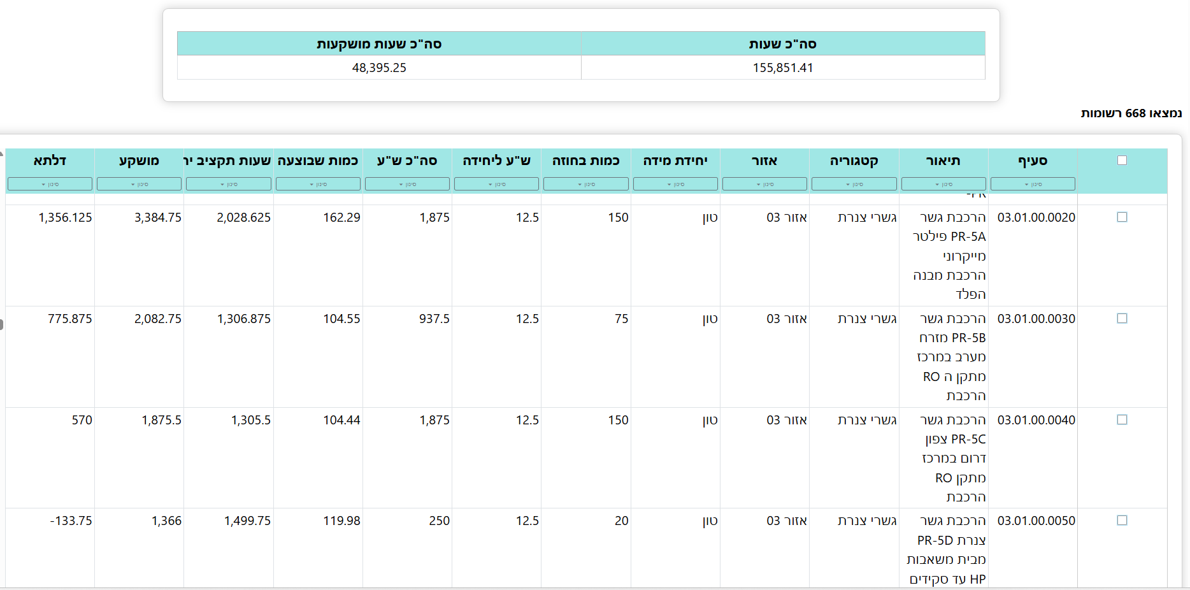Viewport: 1190px width, 590px height.
Task: Open the מושקע column filter dropdown
Action: point(139,184)
